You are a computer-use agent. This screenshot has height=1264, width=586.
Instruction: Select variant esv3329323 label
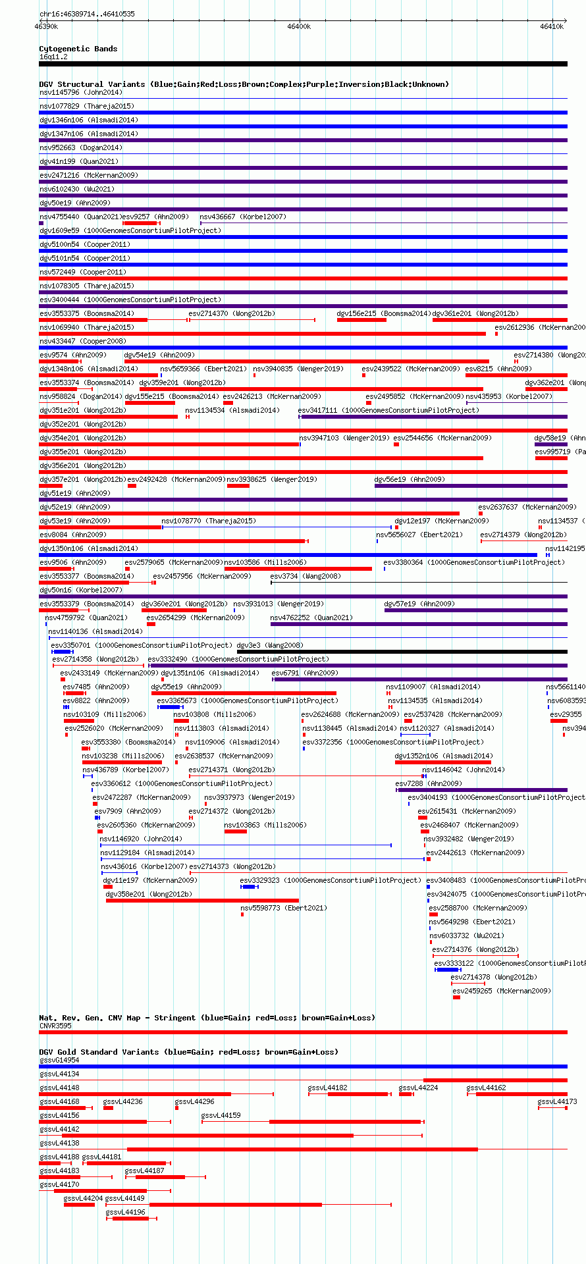coord(331,880)
